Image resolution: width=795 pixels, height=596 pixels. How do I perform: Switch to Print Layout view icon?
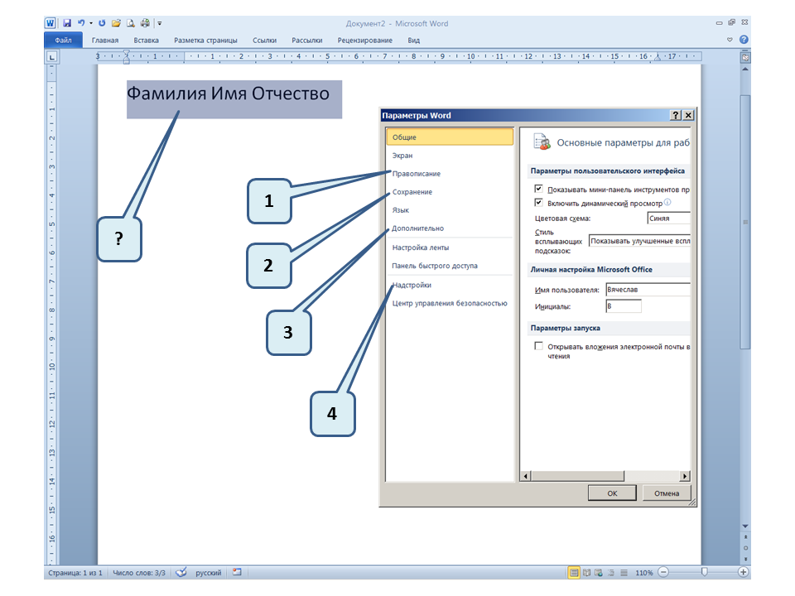pyautogui.click(x=574, y=572)
